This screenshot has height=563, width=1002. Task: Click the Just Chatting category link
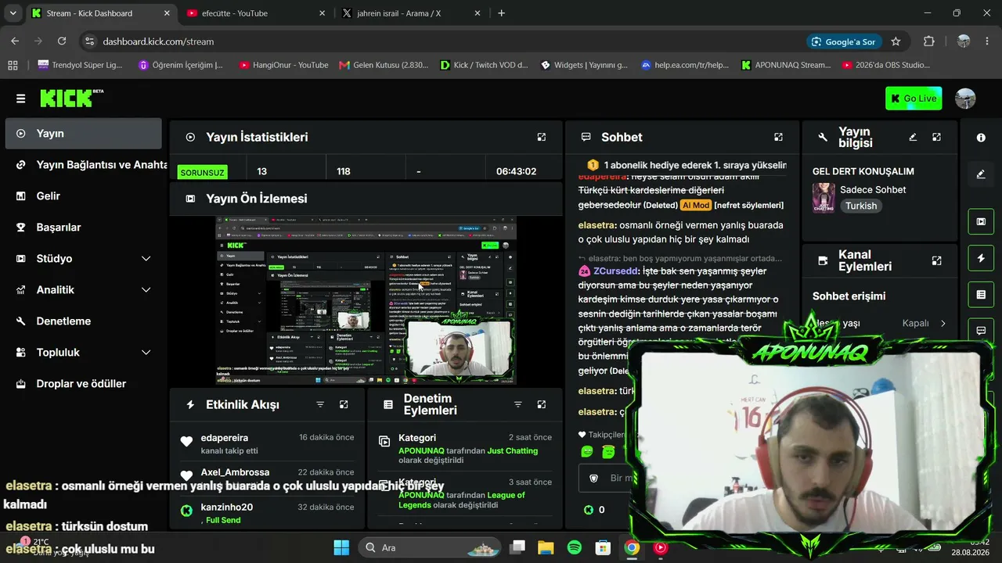pyautogui.click(x=512, y=450)
